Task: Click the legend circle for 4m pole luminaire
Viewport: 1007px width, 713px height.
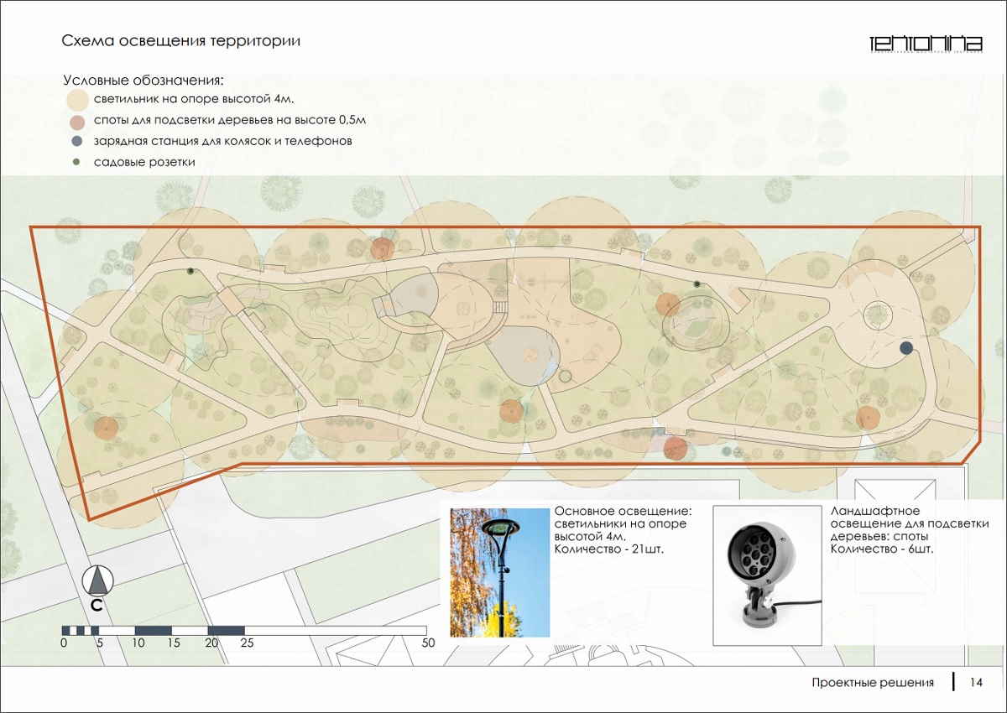Action: [77, 101]
